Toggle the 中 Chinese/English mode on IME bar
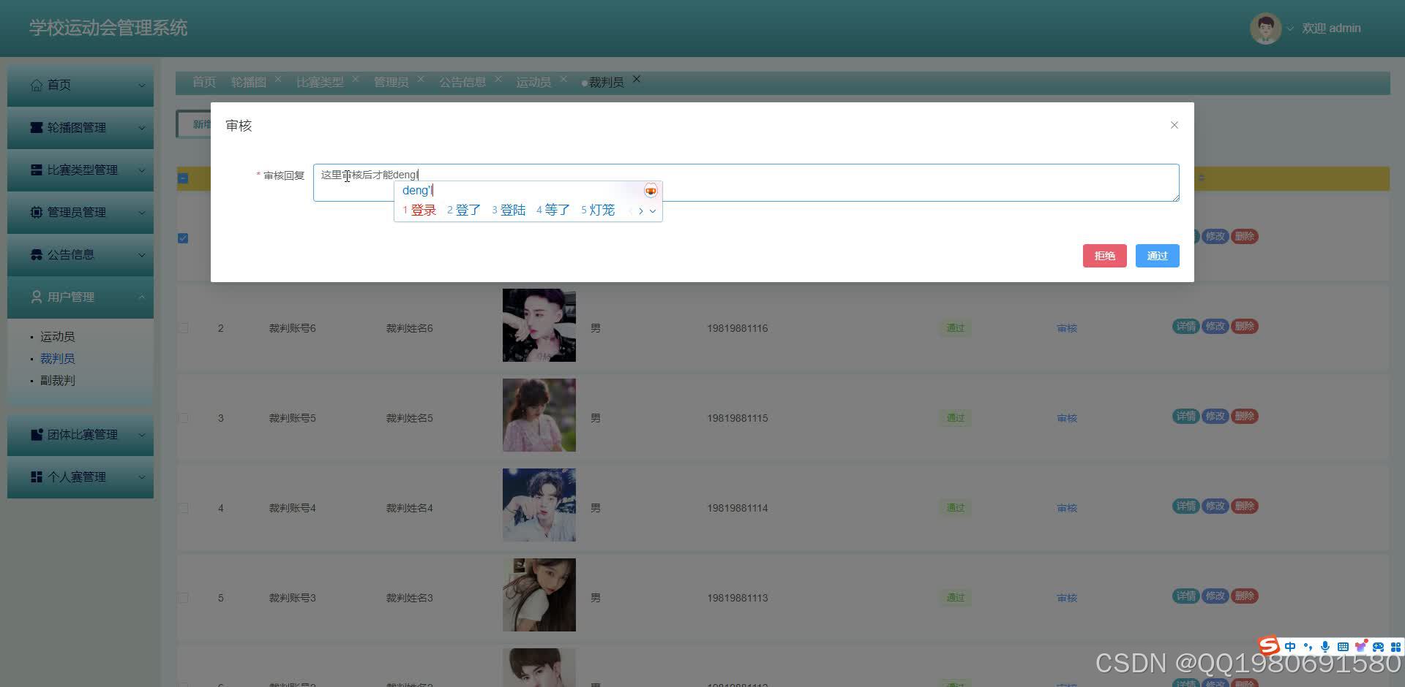 (1290, 647)
